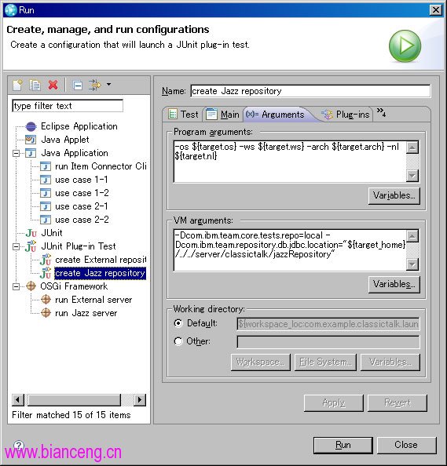
Task: Click the Java Application type icon
Action: point(31,153)
